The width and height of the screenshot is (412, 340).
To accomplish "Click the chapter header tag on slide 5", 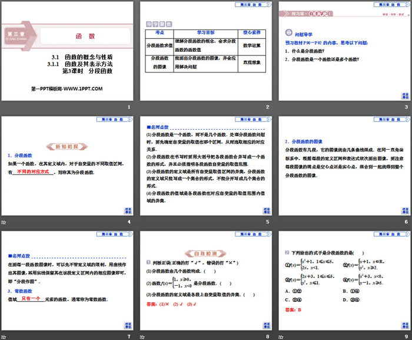I will tap(253, 119).
